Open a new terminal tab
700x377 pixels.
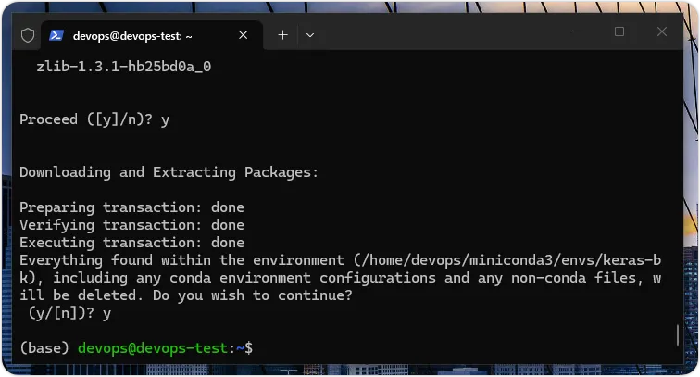click(283, 35)
